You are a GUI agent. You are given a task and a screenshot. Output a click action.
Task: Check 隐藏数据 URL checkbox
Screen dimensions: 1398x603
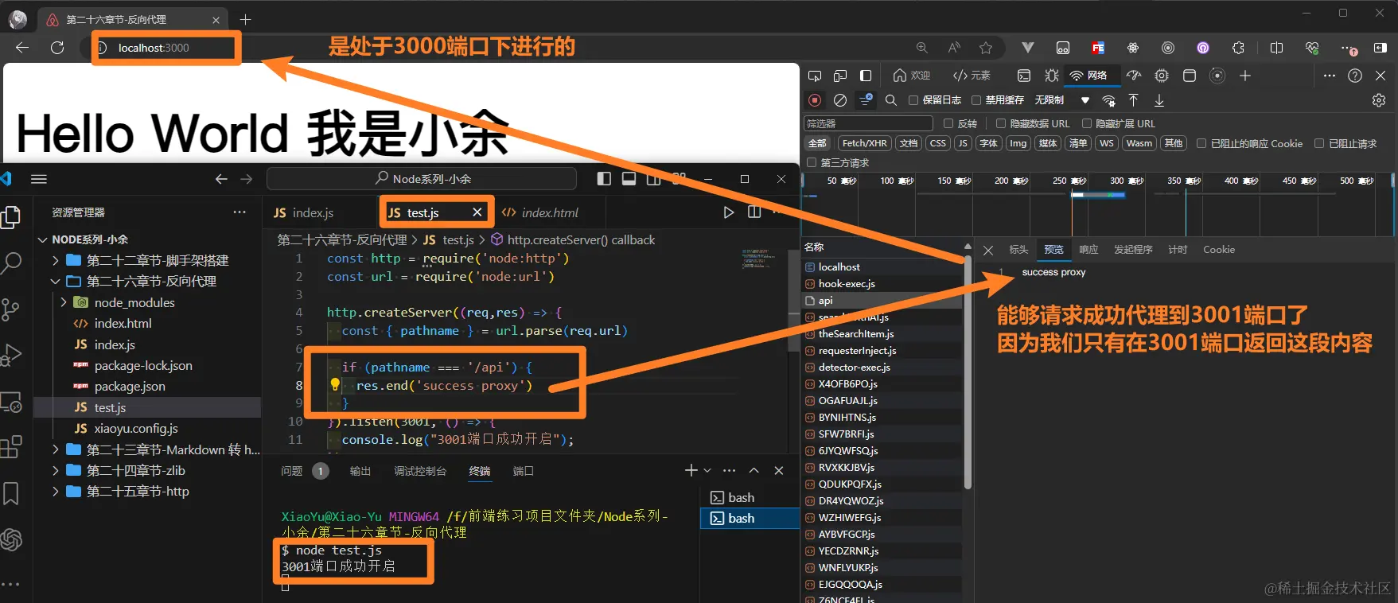(1001, 123)
